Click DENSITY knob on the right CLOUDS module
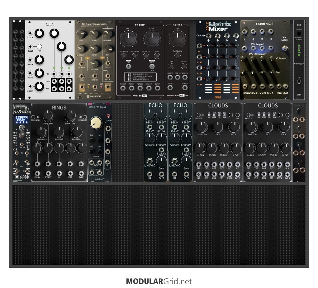Image resolution: width=318 pixels, height=288 pixels. [x=262, y=148]
